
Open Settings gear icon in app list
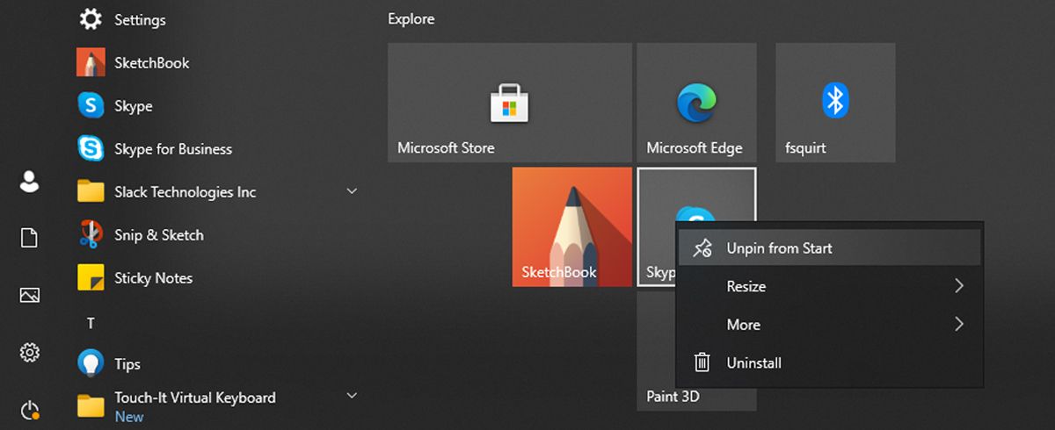(91, 19)
